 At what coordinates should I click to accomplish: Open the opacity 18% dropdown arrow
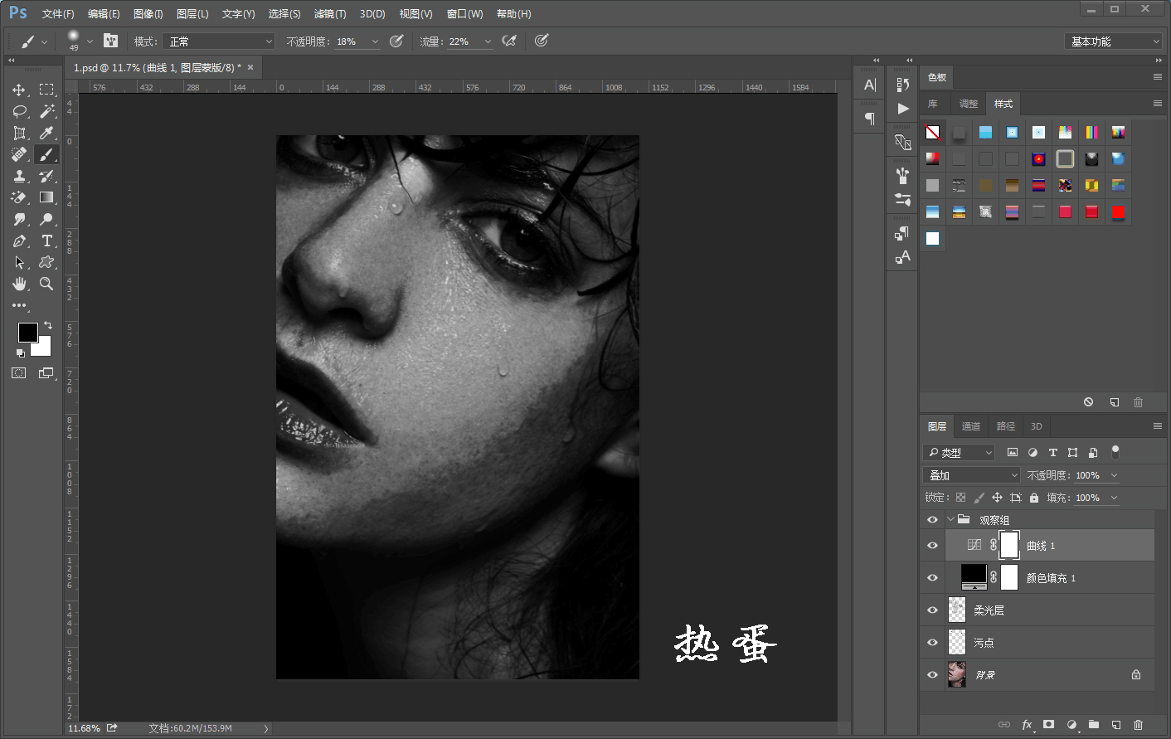[x=375, y=41]
